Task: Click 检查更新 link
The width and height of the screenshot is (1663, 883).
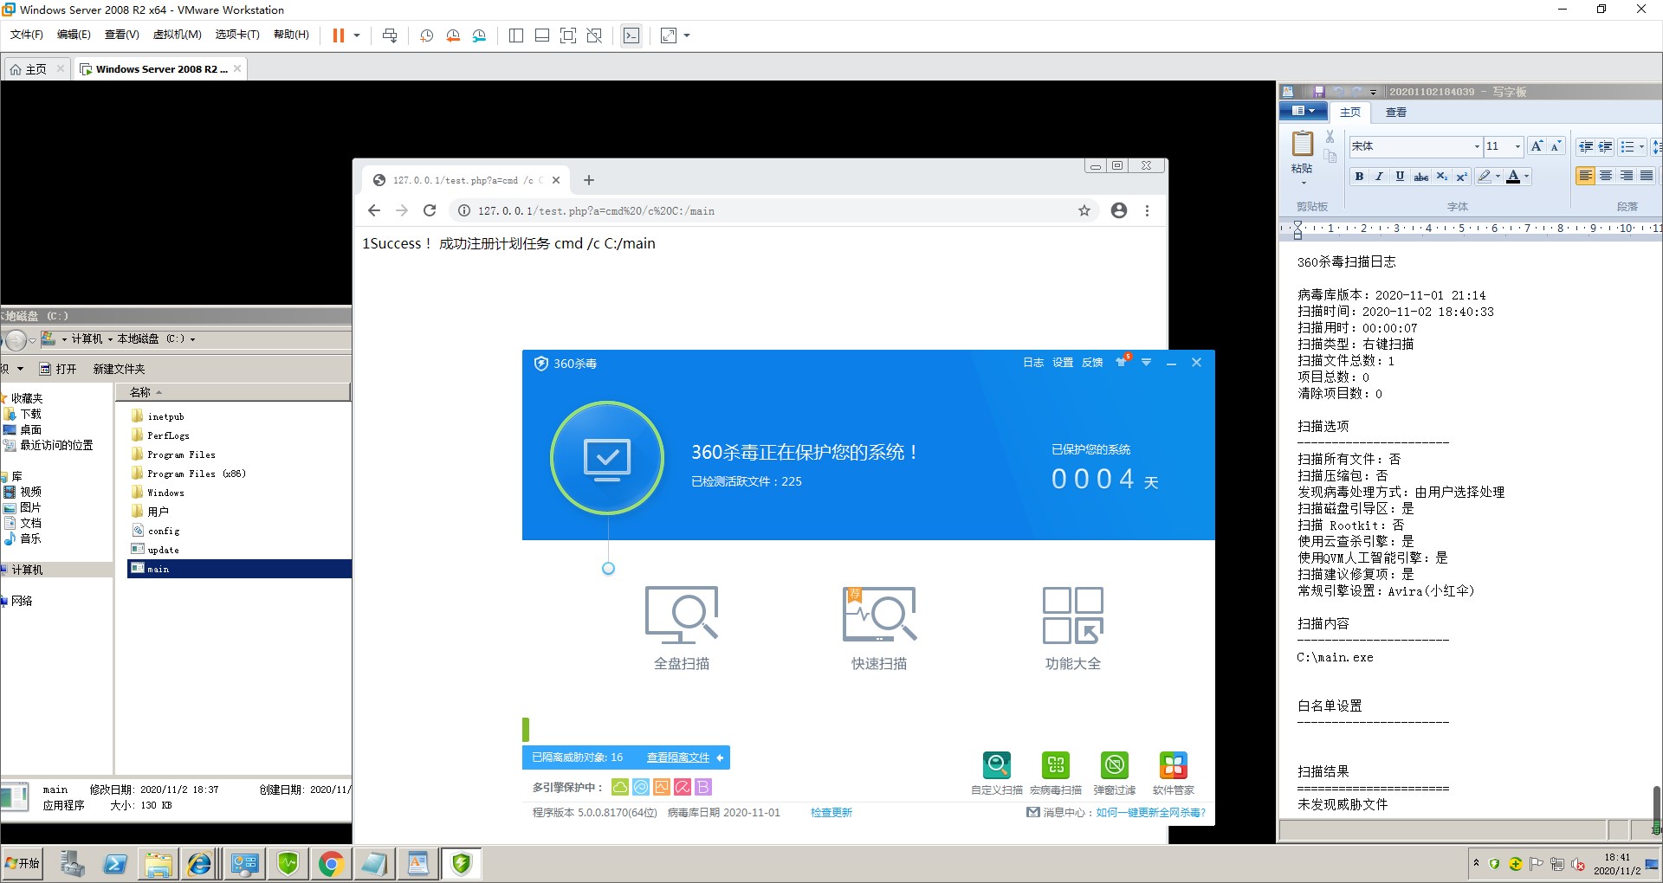Action: (x=831, y=813)
